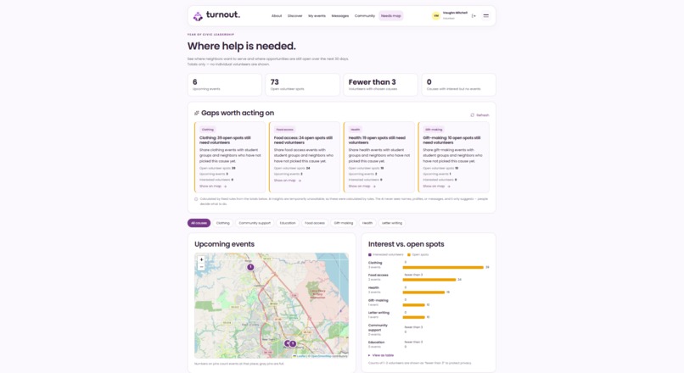Click the Education row label in the chart
This screenshot has width=684, height=373.
[376, 342]
